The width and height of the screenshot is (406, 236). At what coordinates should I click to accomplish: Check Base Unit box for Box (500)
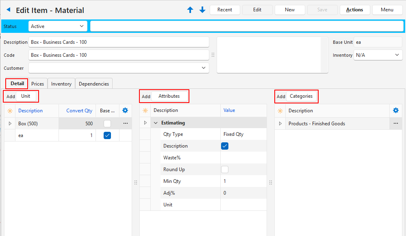(x=107, y=124)
